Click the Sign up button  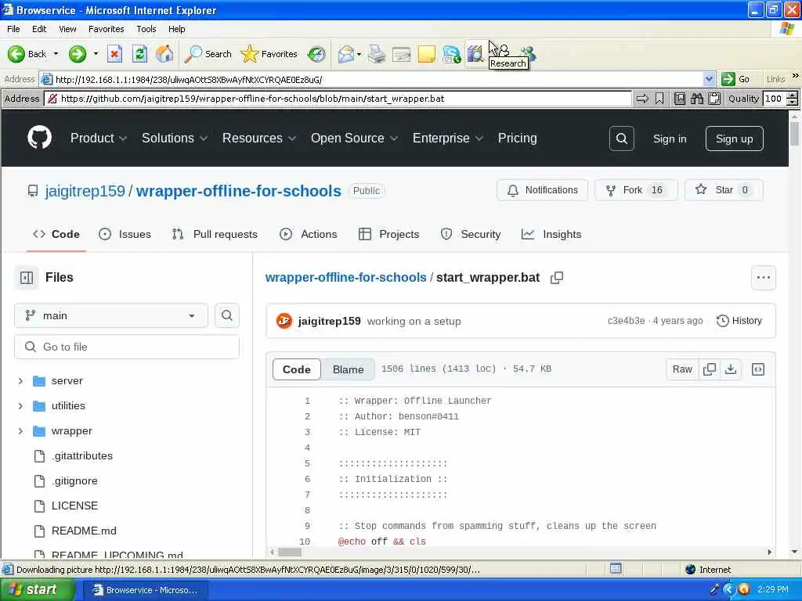coord(734,139)
